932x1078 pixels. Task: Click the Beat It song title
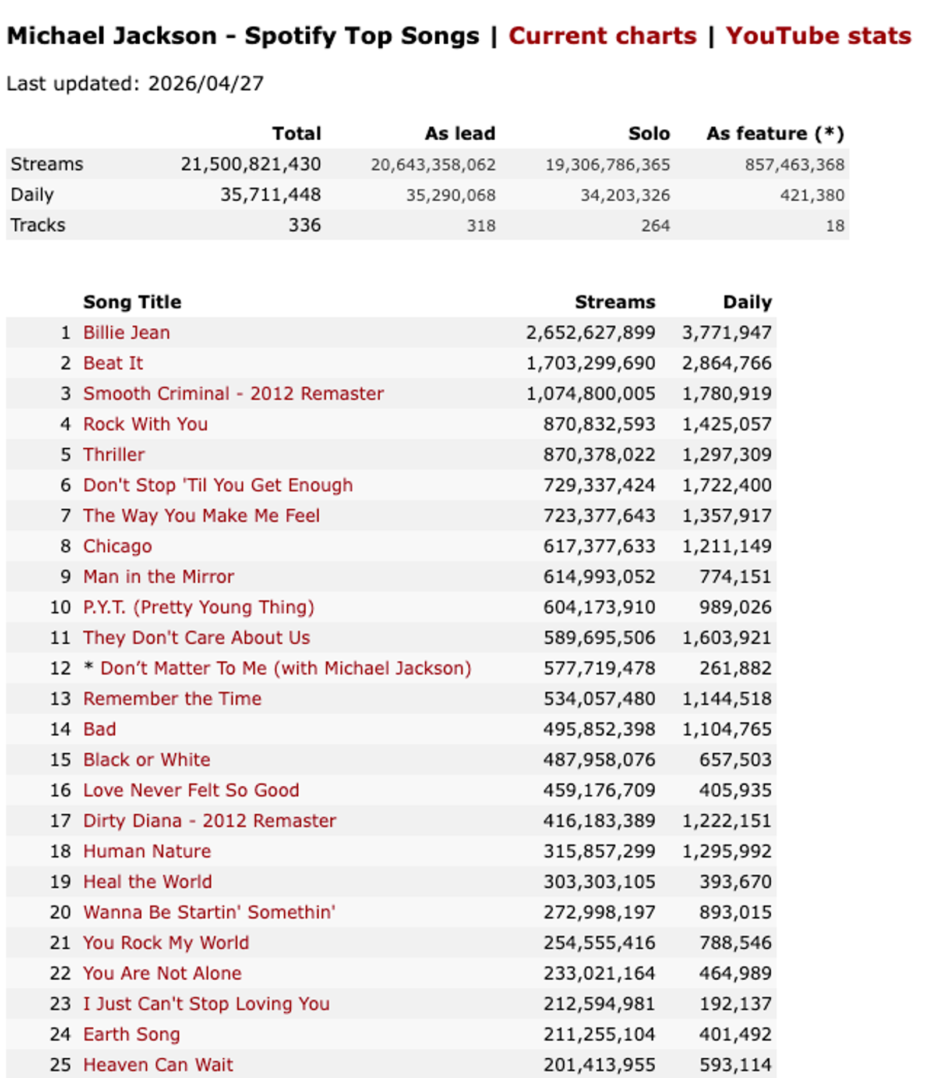pyautogui.click(x=113, y=363)
